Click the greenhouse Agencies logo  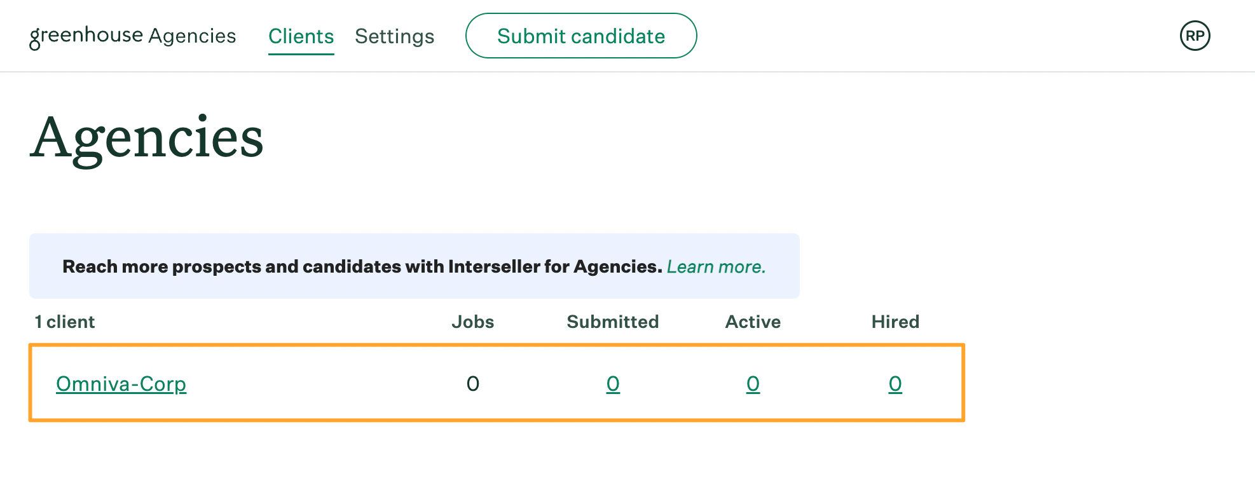tap(133, 36)
